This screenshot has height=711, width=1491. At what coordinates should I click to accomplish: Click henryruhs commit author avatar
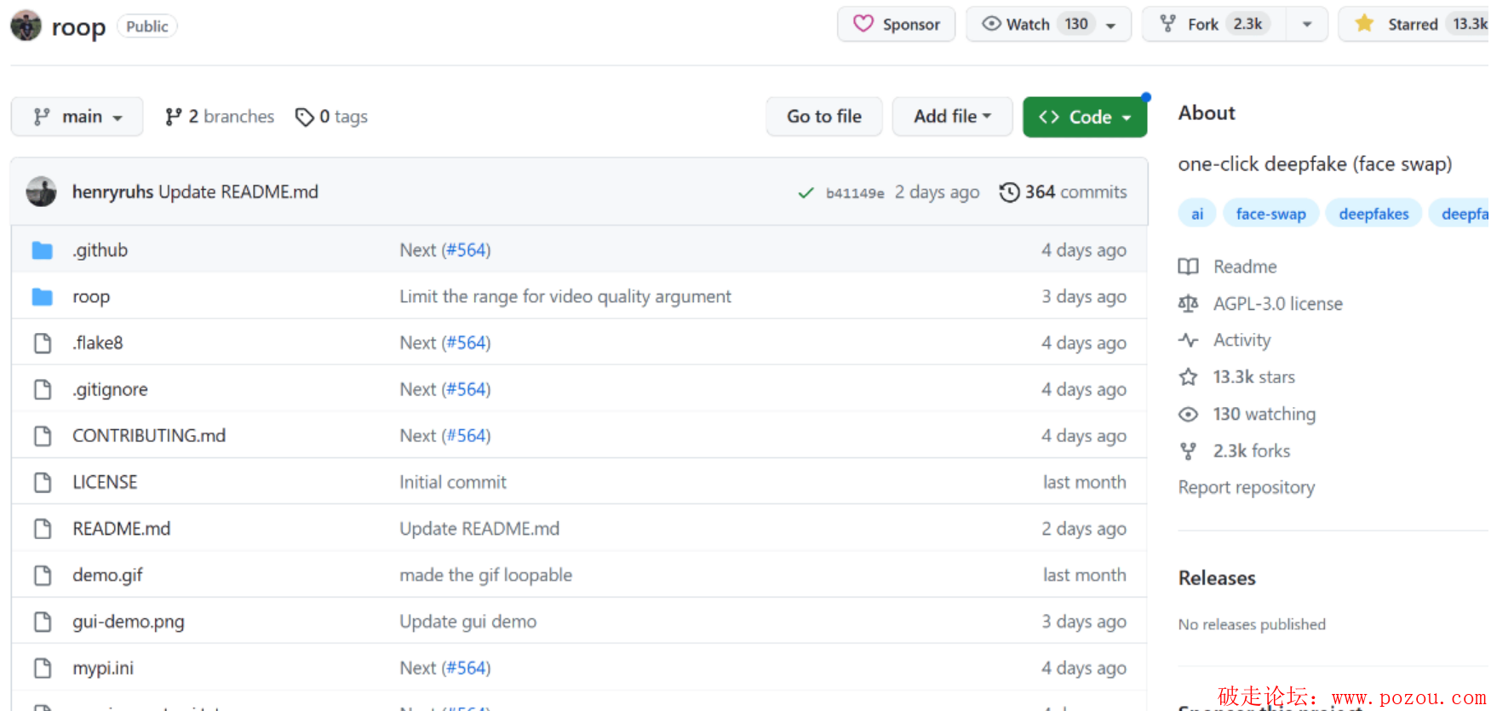[x=41, y=192]
